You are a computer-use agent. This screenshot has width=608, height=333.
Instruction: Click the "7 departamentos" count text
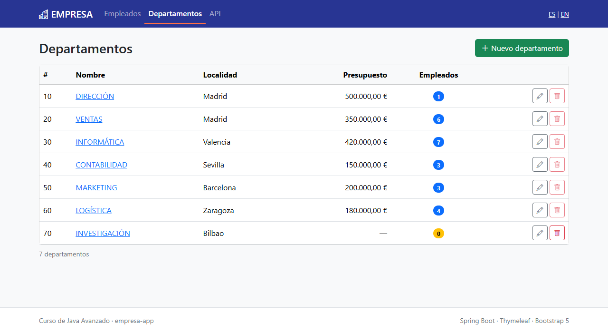click(x=64, y=254)
